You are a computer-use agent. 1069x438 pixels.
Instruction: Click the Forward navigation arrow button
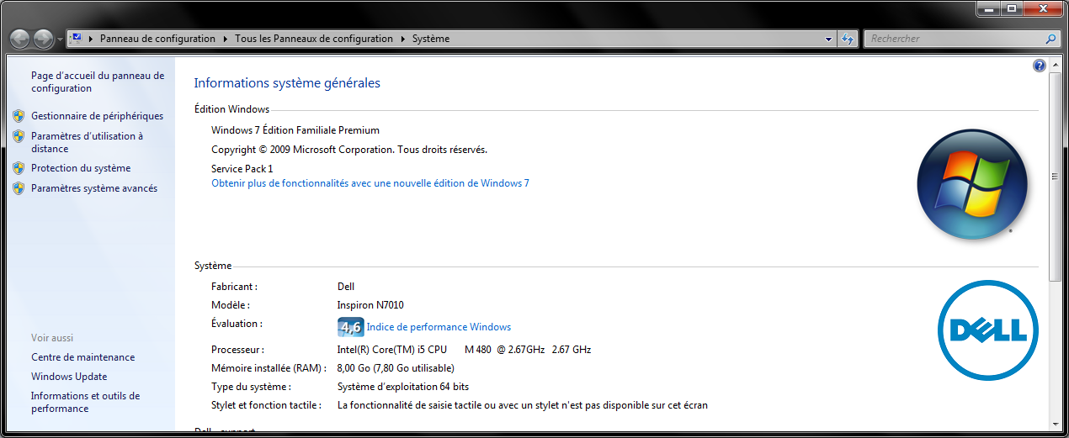[43, 39]
